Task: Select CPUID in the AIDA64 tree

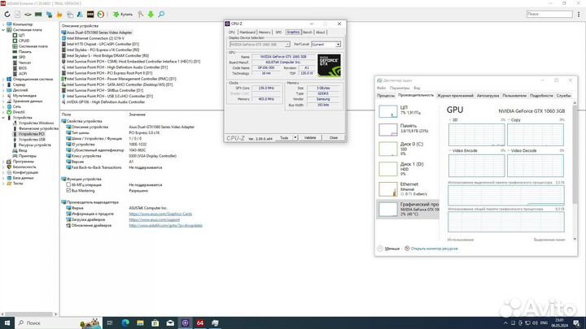Action: click(x=24, y=41)
